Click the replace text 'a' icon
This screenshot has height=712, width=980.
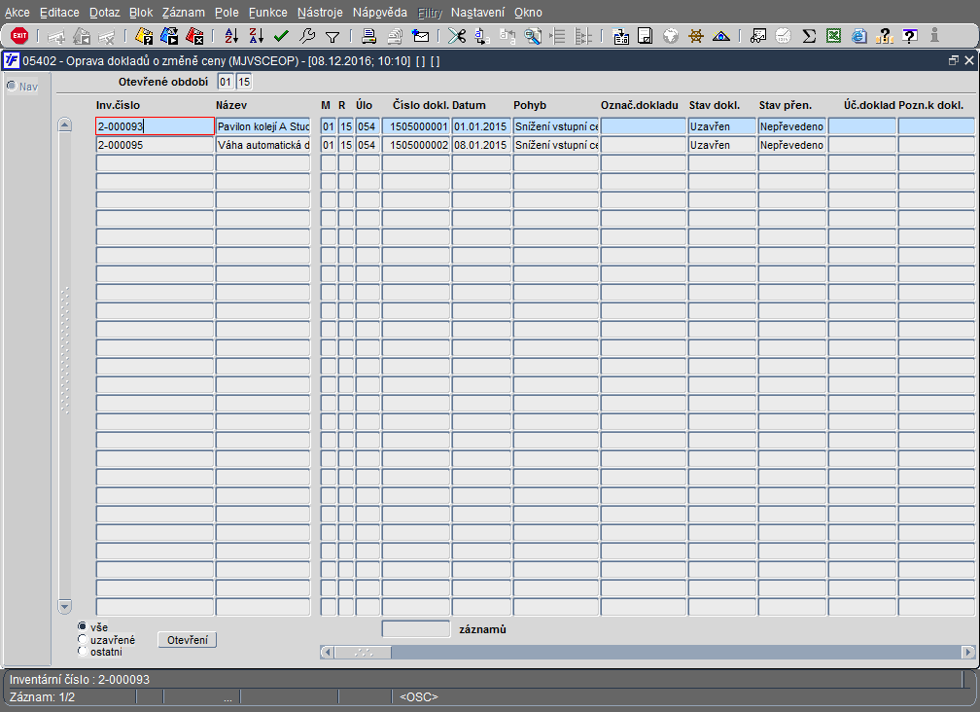[x=482, y=36]
